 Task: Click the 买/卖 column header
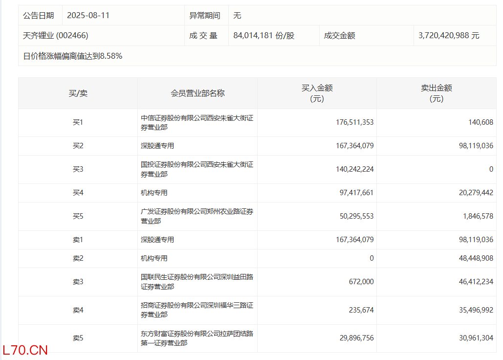pos(78,93)
